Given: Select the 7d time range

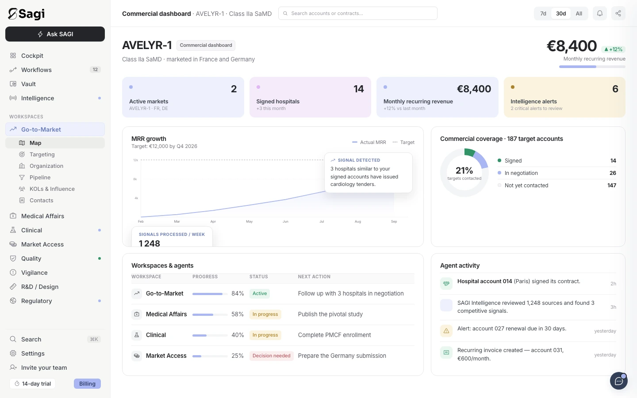Looking at the screenshot, I should coord(543,14).
